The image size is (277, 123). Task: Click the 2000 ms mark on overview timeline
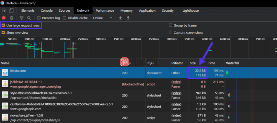65,39
